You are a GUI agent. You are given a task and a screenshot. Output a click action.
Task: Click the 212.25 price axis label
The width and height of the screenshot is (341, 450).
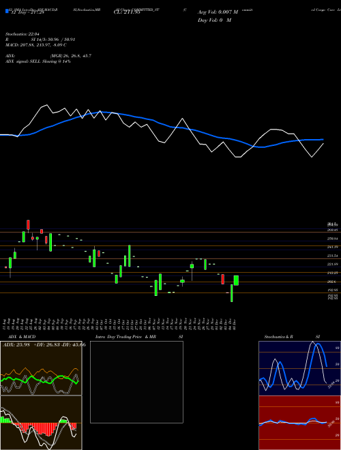coord(333,273)
